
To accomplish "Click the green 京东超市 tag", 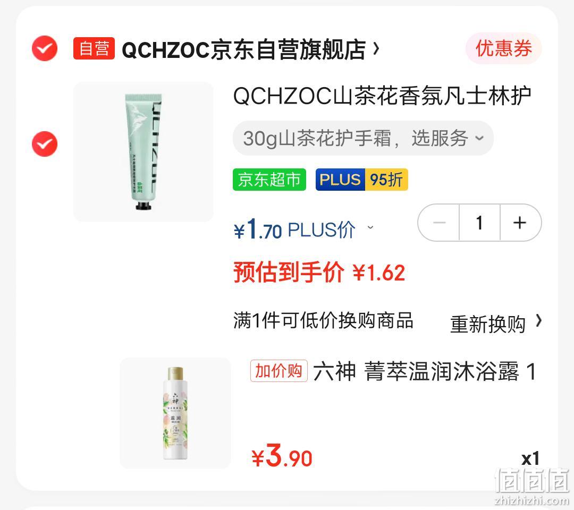I will coord(269,180).
